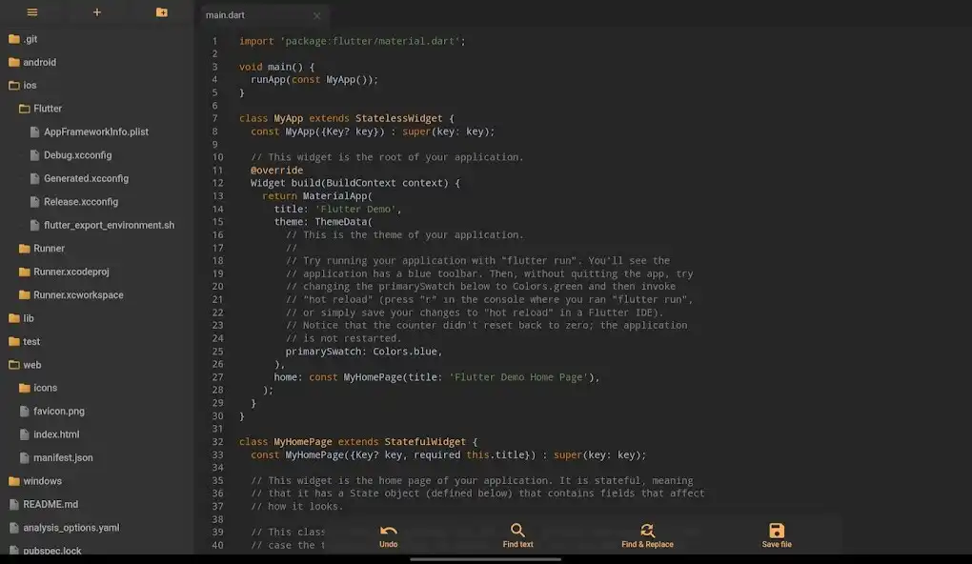
Task: Click the file icon next to favicon.png
Action: point(23,411)
